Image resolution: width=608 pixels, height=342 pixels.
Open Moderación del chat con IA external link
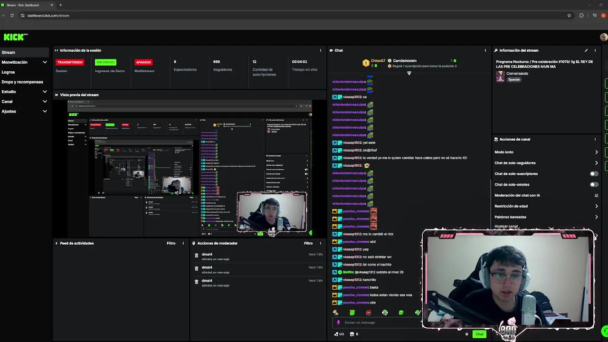(x=597, y=195)
